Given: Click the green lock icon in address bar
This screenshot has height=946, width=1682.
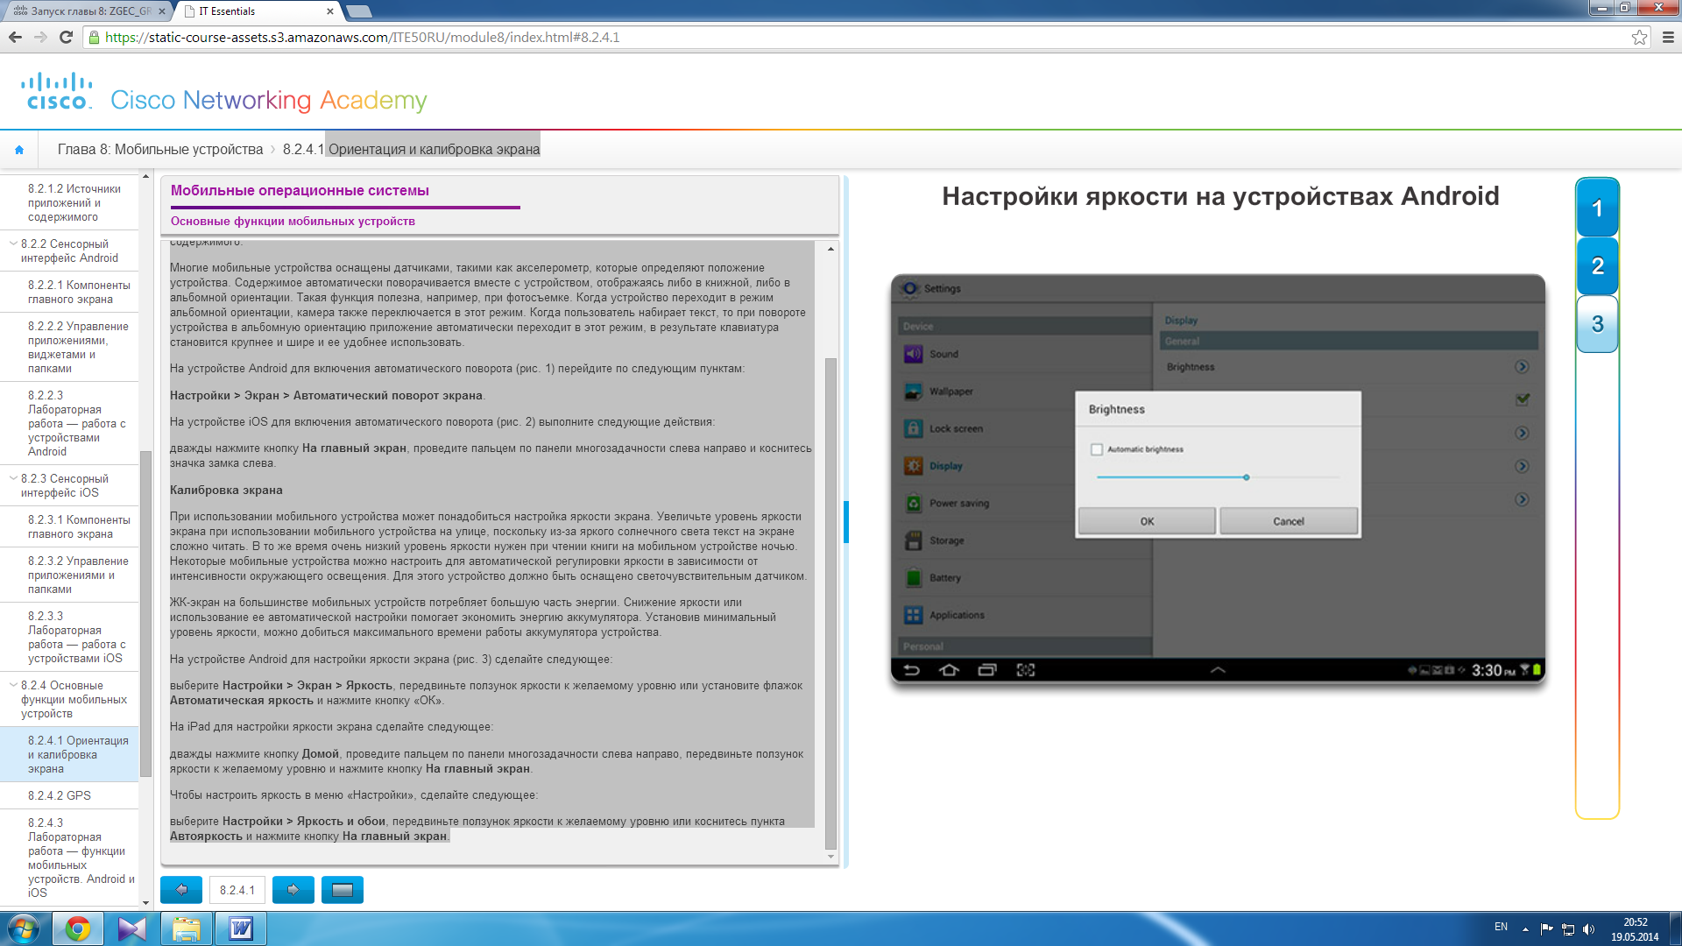Looking at the screenshot, I should [x=95, y=38].
